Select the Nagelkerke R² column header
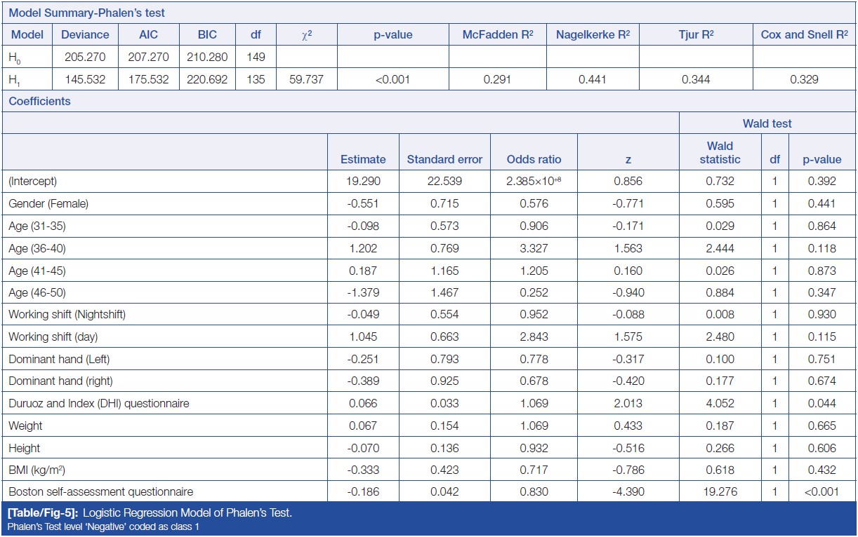The height and width of the screenshot is (537, 858). [x=593, y=34]
